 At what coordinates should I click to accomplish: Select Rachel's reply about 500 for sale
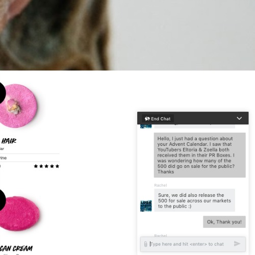(x=194, y=200)
